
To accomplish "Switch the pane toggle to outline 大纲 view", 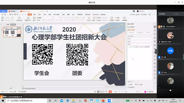I will coord(8,25).
